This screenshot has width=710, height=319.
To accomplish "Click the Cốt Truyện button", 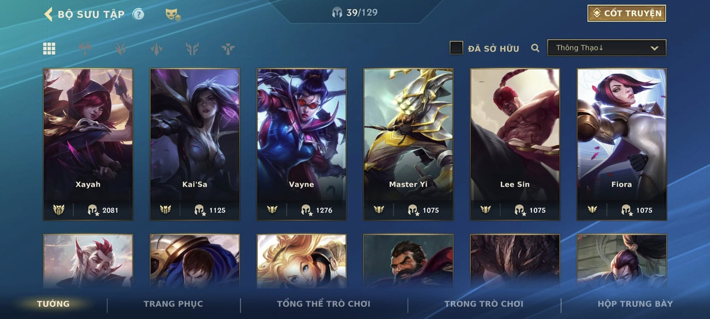I will (627, 13).
